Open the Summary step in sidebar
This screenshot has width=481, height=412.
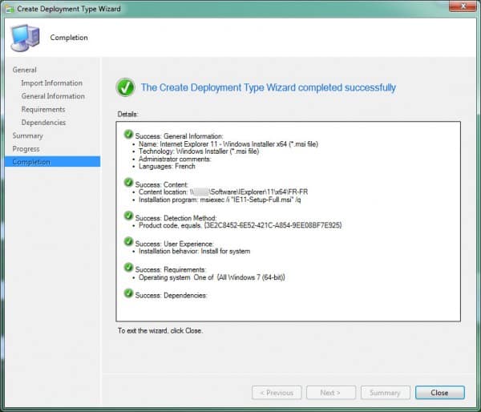point(27,135)
